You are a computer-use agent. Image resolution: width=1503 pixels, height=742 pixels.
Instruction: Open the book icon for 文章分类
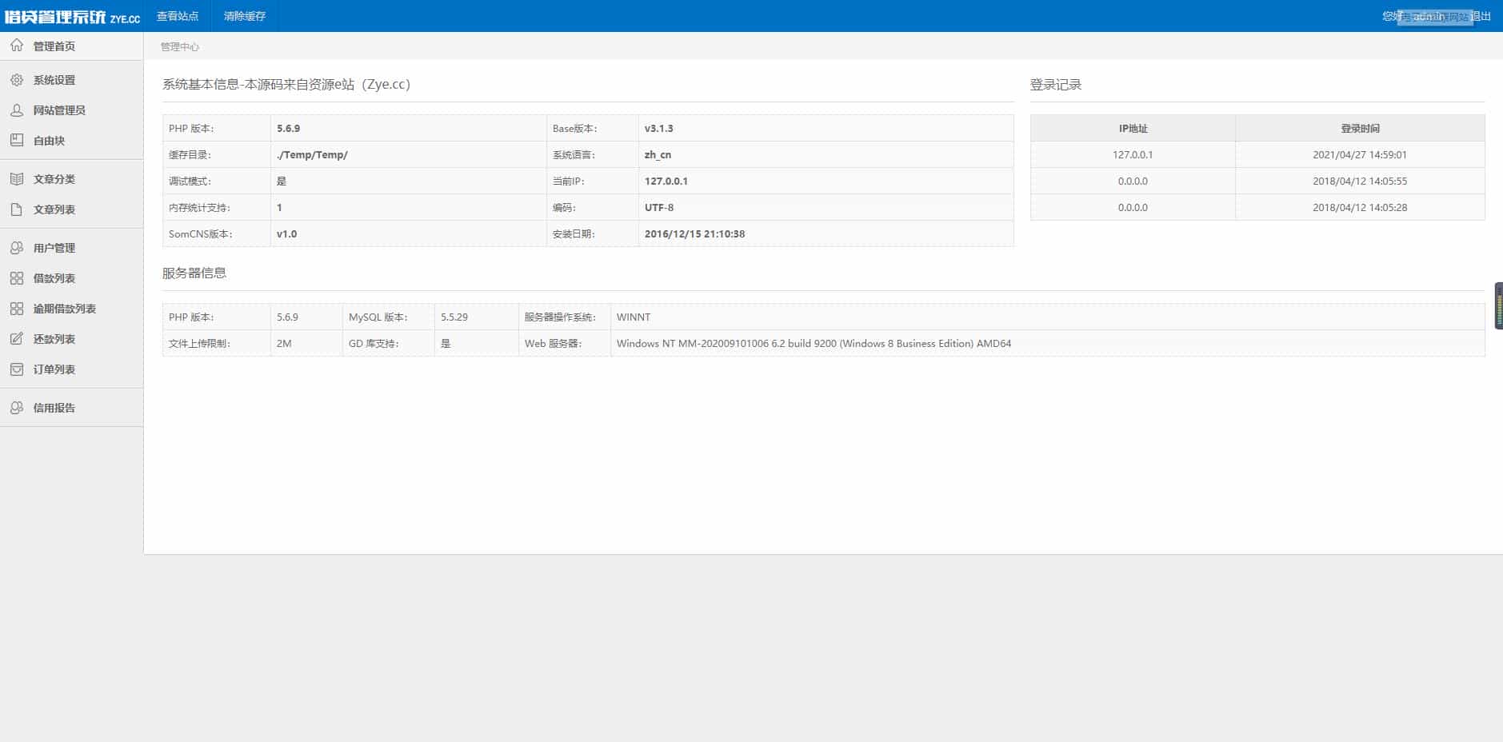point(17,179)
